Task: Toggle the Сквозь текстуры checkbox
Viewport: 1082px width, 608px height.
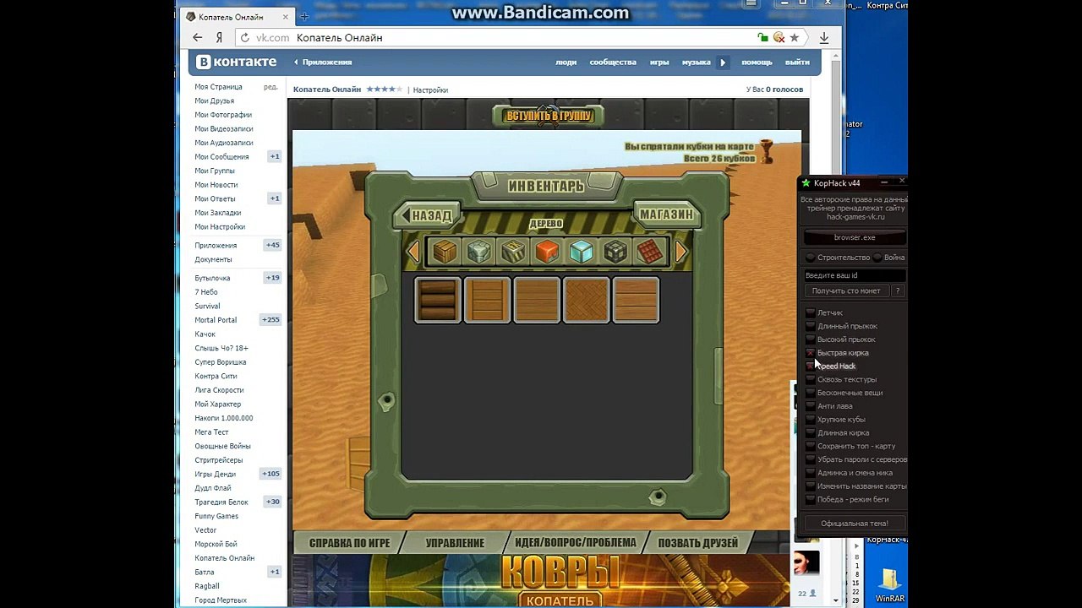Action: tap(811, 379)
